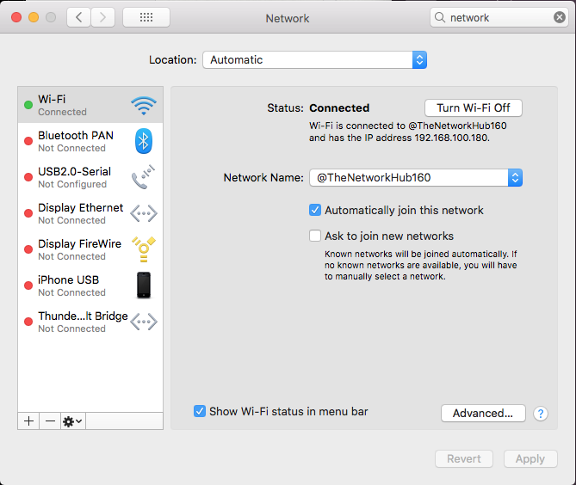
Task: Select Thunderbolt Bridge in service list
Action: (83, 322)
